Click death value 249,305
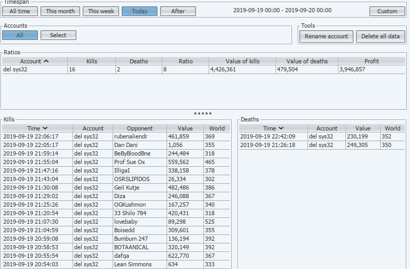Screen dimensions: 410x269 (357, 145)
